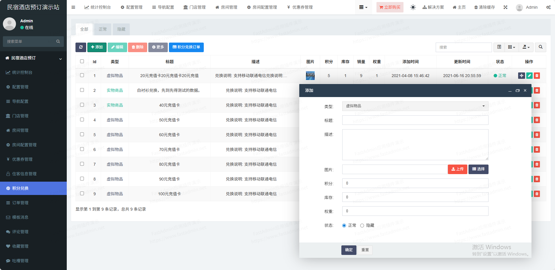Open the 类型 dropdown in add dialog
This screenshot has height=270, width=555.
tap(415, 106)
